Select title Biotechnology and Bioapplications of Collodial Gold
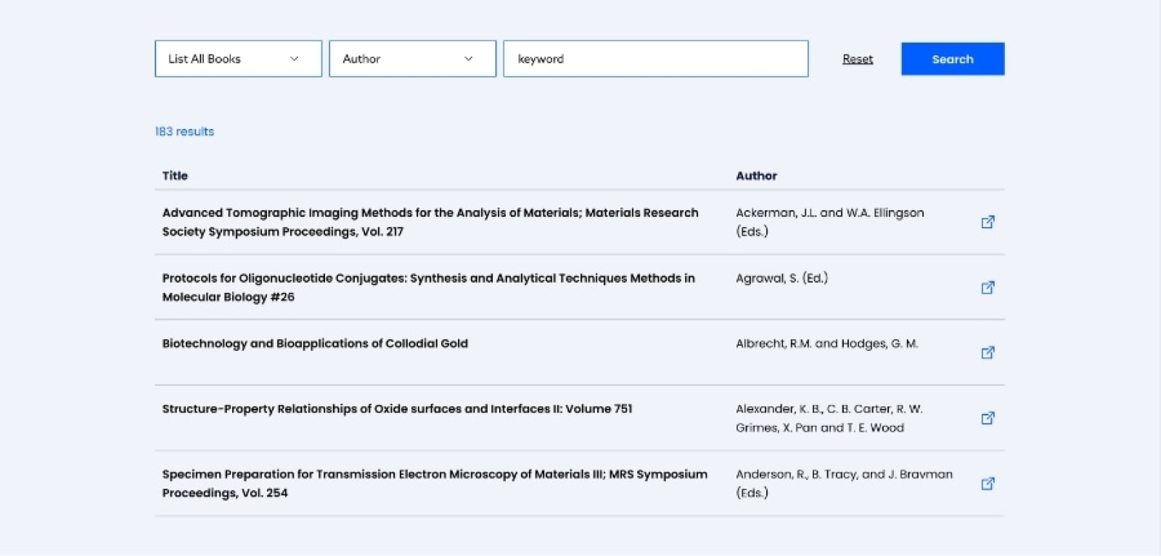Screen dimensions: 1161x556 315,343
